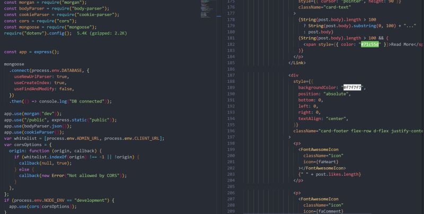
Task: Click "var corsOptions = {" declaration
Action: [x=28, y=144]
